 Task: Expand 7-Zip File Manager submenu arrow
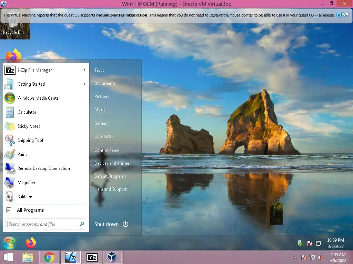tap(84, 70)
